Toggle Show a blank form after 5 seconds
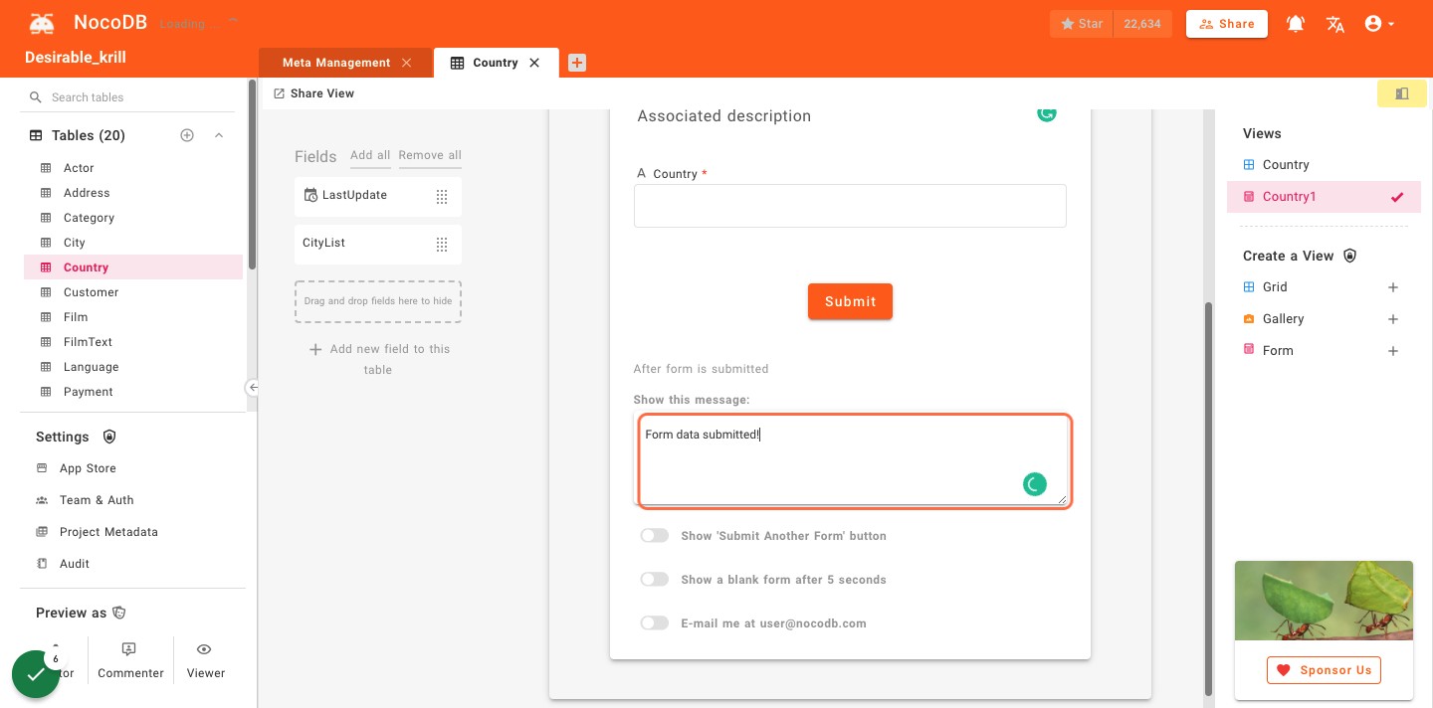Viewport: 1433px width, 708px height. tap(654, 580)
